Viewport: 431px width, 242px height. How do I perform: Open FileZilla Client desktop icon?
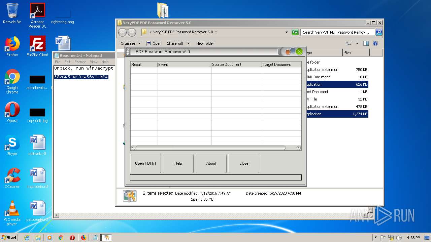[37, 46]
